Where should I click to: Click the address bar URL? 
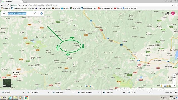(x=35, y=5)
